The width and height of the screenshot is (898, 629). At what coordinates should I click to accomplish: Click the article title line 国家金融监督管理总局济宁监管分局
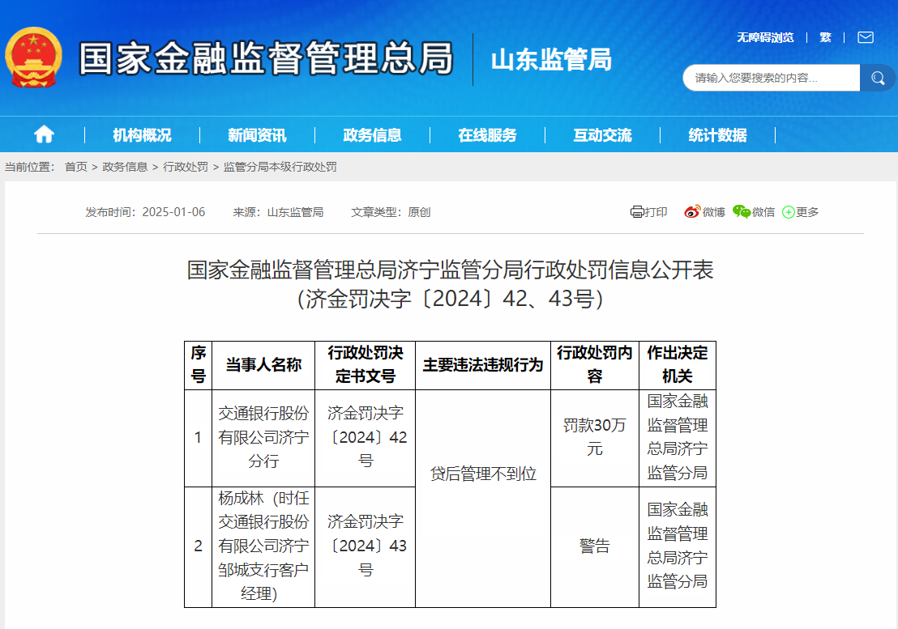450,270
